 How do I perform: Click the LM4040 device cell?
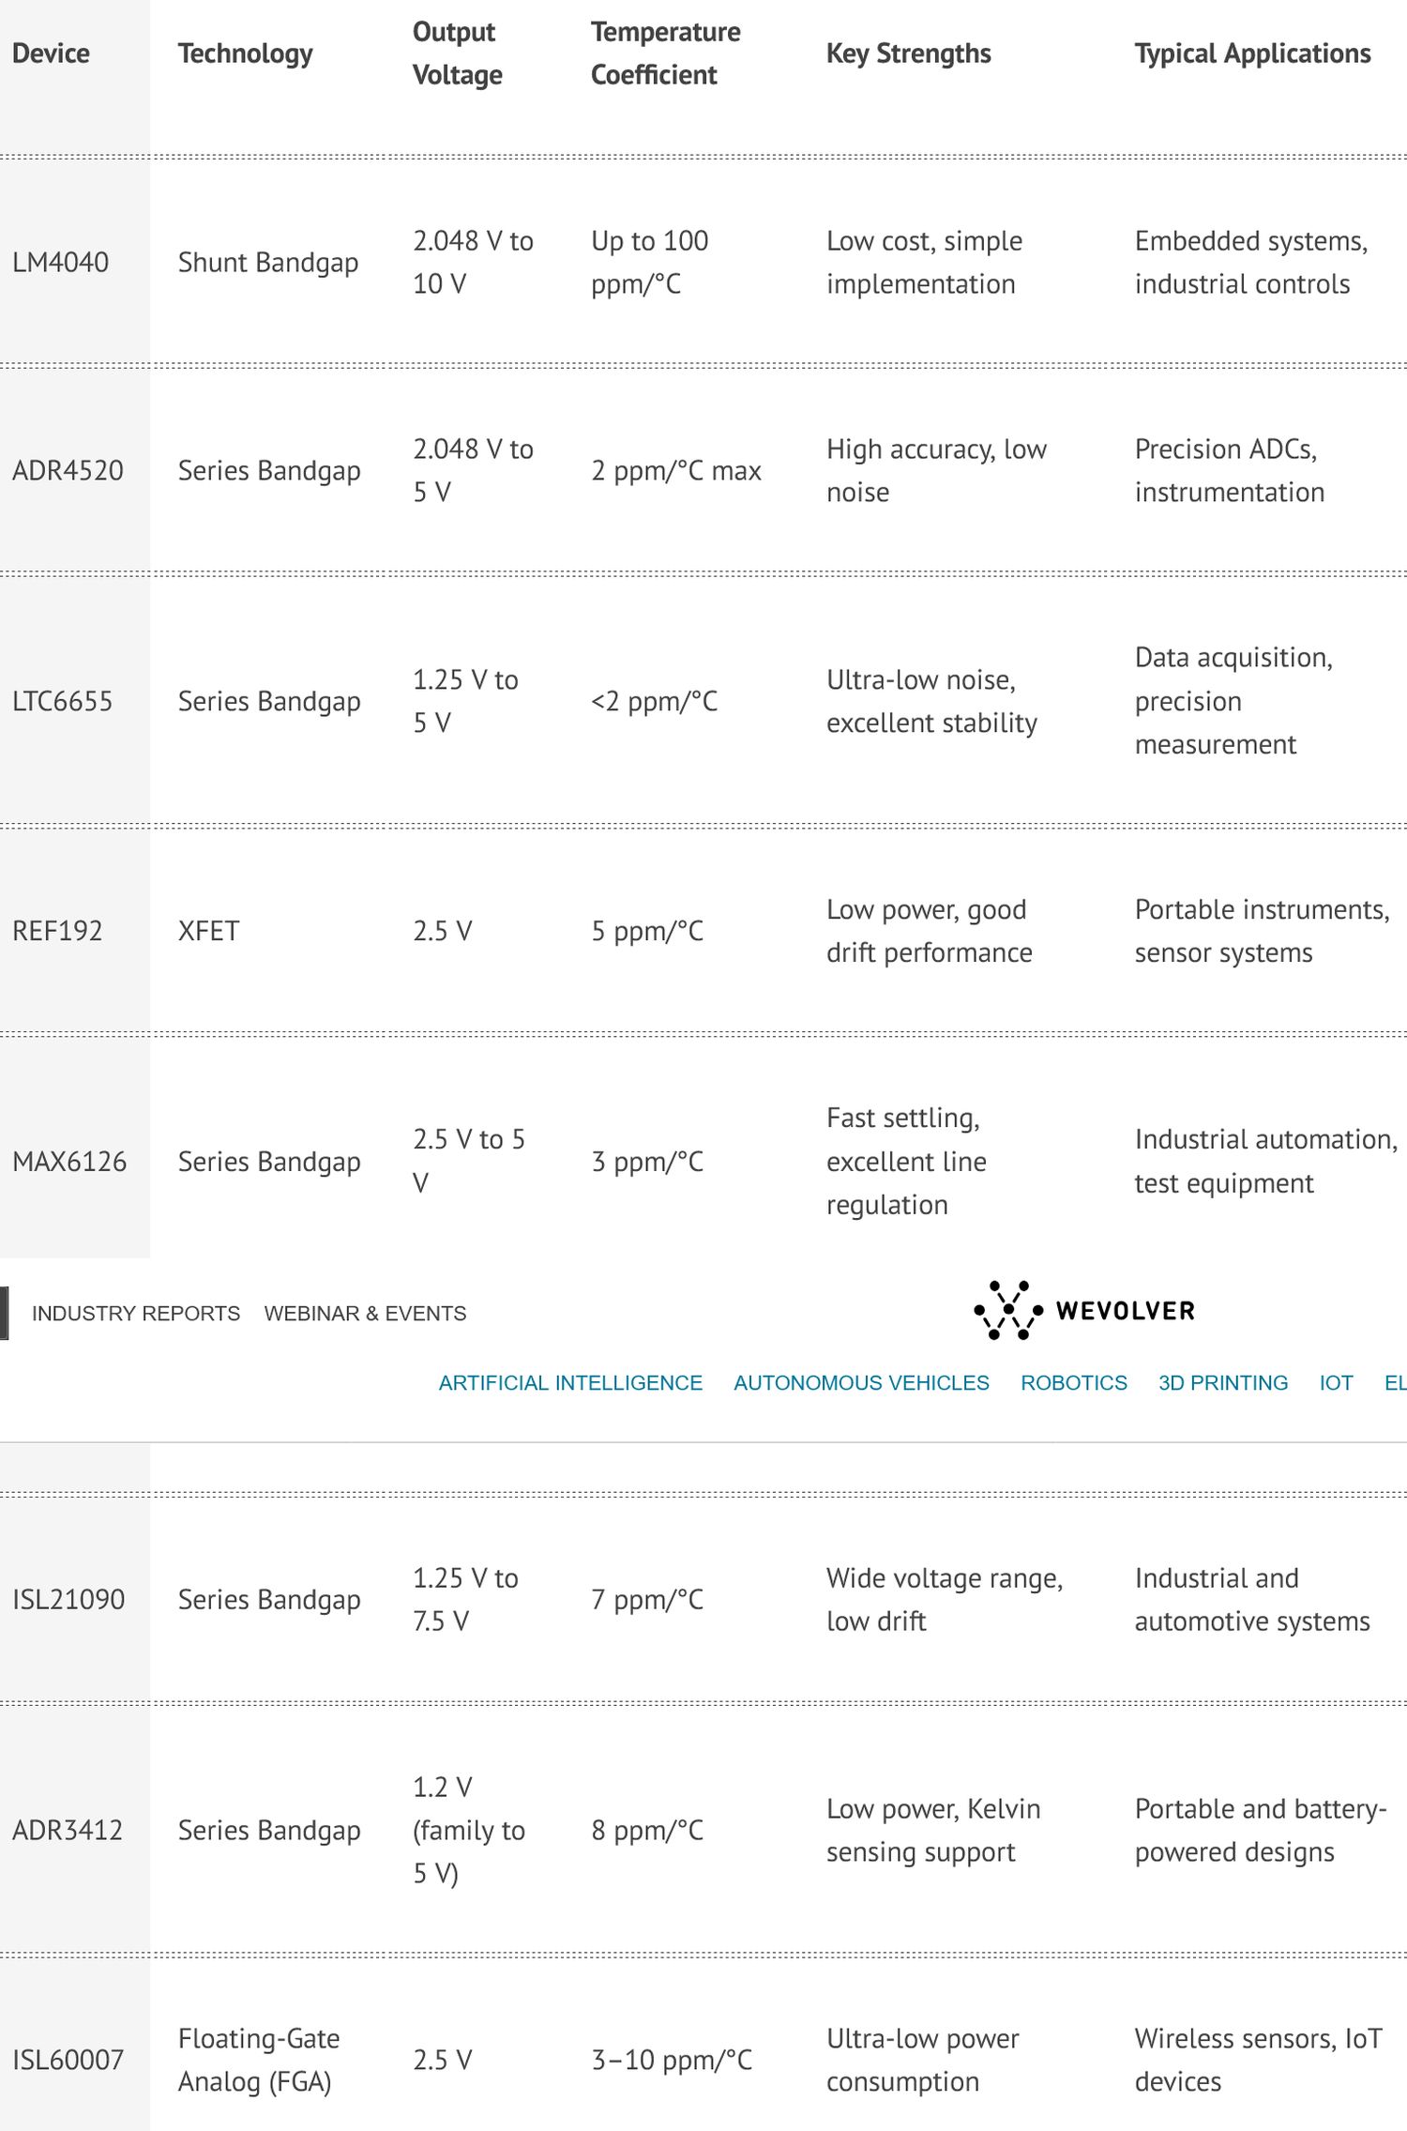pyautogui.click(x=60, y=262)
